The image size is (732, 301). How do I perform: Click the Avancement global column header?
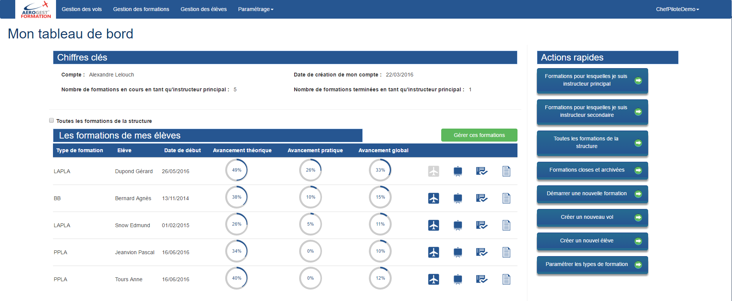(383, 150)
